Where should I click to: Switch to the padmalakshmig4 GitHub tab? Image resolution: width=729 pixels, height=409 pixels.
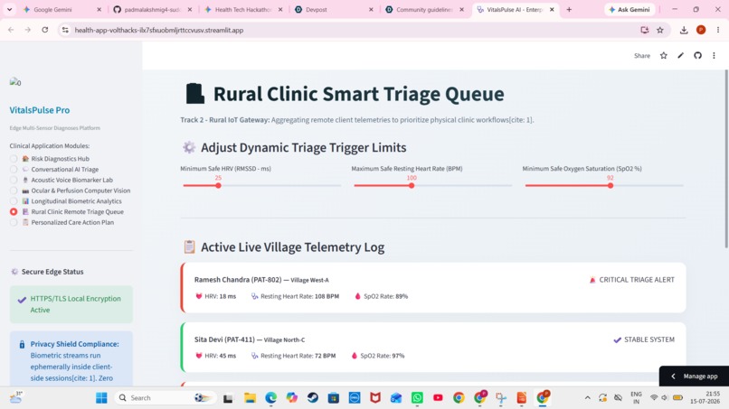(151, 9)
